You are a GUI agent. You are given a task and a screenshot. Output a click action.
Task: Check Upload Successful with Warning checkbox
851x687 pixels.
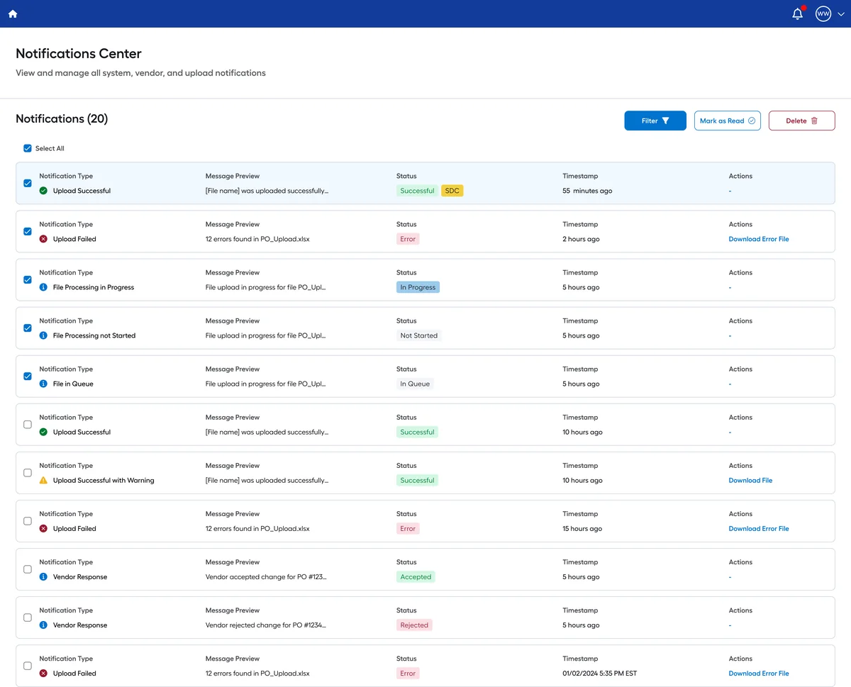28,472
